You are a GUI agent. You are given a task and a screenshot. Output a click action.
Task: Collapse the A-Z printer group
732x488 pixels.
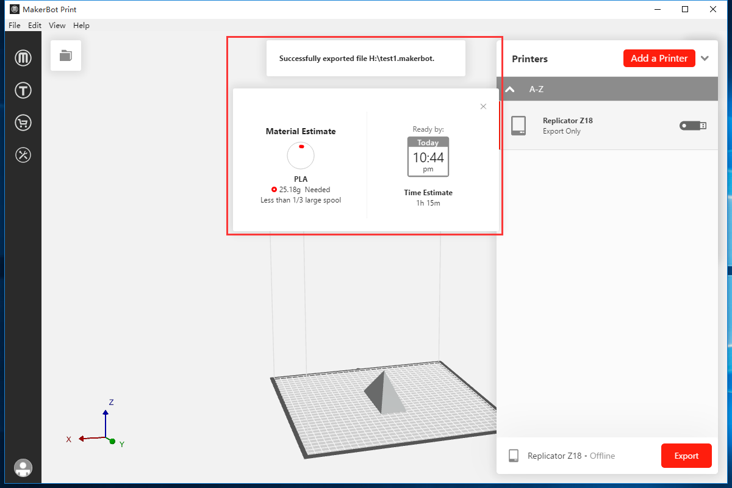click(509, 88)
